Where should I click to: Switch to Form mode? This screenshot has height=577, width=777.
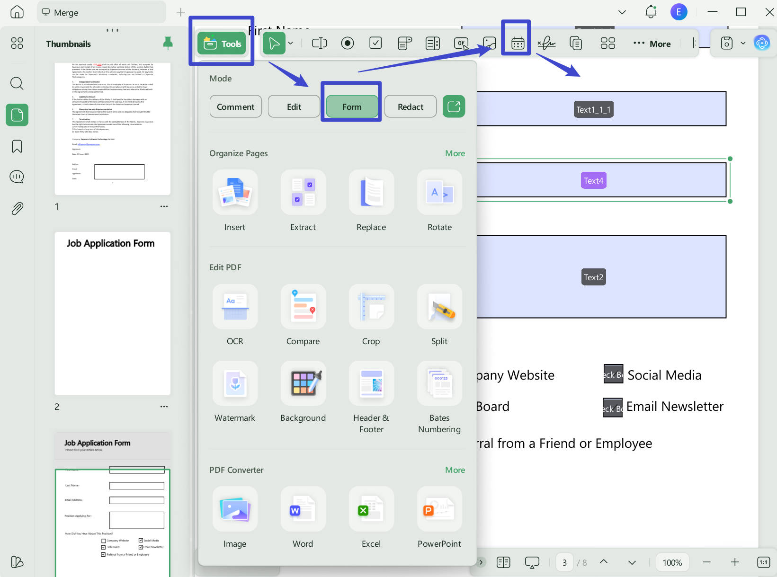click(x=352, y=107)
